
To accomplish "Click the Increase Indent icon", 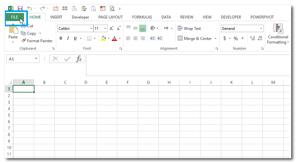I will click(x=160, y=38).
